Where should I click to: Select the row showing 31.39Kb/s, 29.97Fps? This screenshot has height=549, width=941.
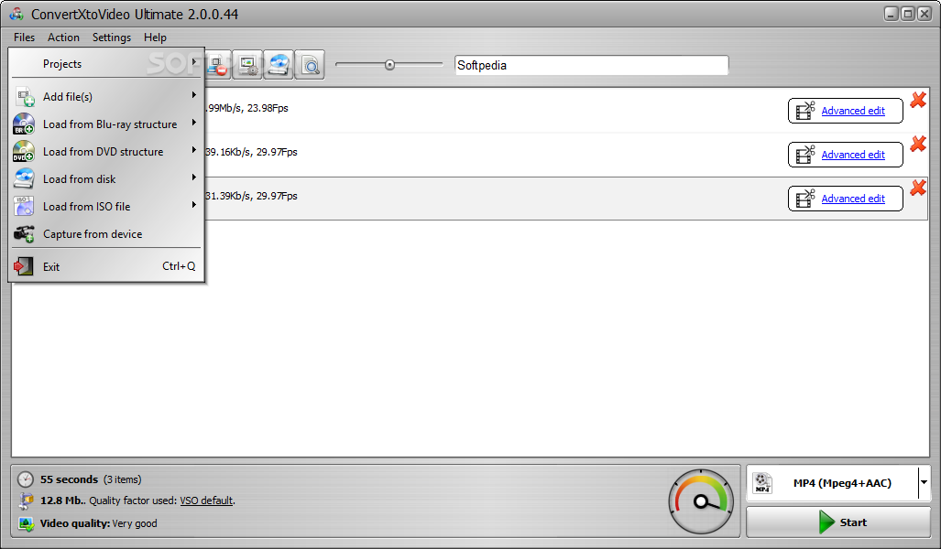click(470, 199)
